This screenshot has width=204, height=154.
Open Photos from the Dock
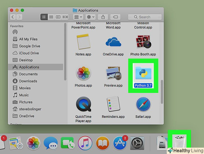[x=33, y=143]
